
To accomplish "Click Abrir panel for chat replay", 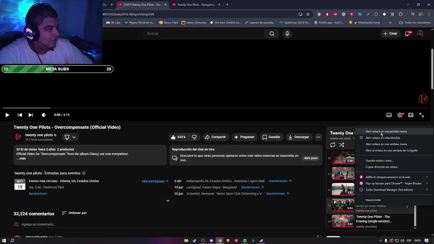I will 311,158.
